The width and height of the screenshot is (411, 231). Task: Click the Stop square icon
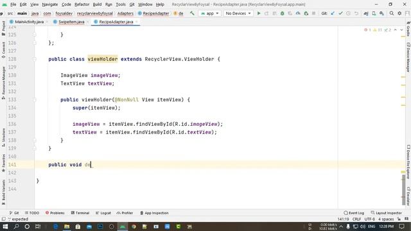pos(314,13)
